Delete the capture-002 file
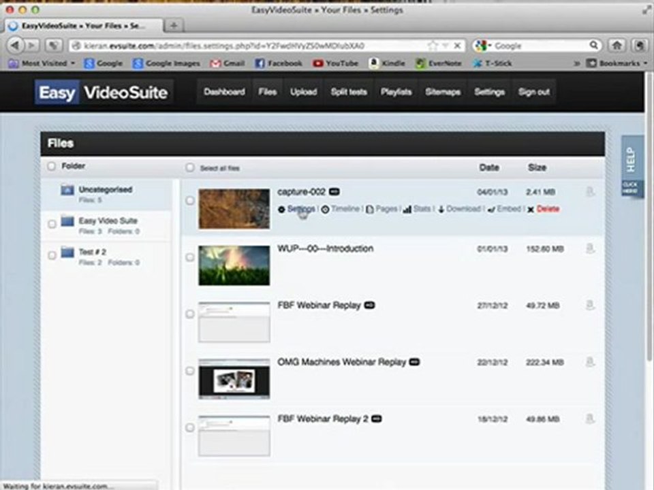This screenshot has height=490, width=654. coord(543,209)
